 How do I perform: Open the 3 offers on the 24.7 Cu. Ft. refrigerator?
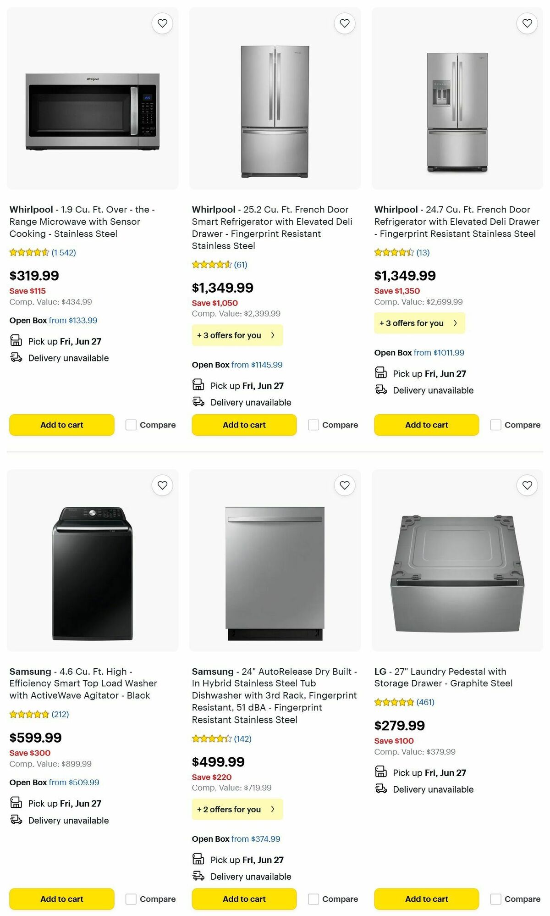419,323
